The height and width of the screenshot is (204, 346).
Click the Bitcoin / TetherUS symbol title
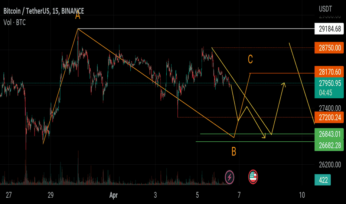(x=44, y=11)
